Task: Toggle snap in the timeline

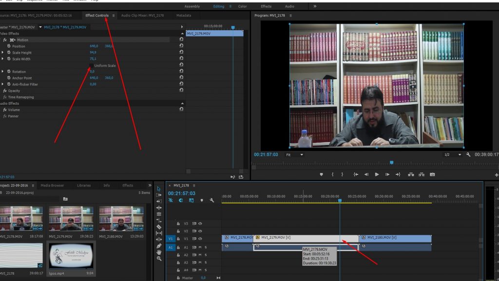Action: click(181, 200)
